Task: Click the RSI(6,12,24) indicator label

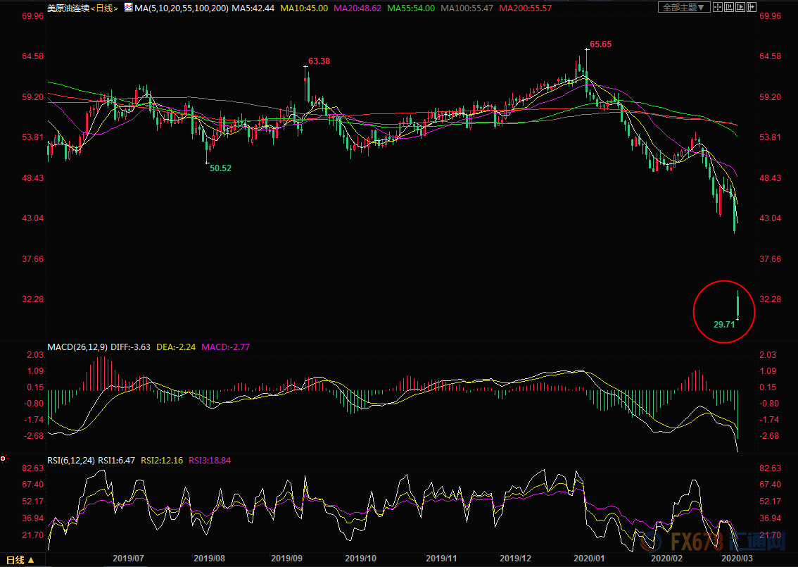Action: 71,460
